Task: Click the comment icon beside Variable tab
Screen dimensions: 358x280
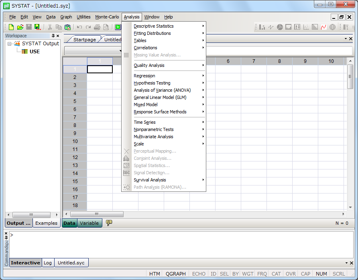Action: click(x=109, y=223)
